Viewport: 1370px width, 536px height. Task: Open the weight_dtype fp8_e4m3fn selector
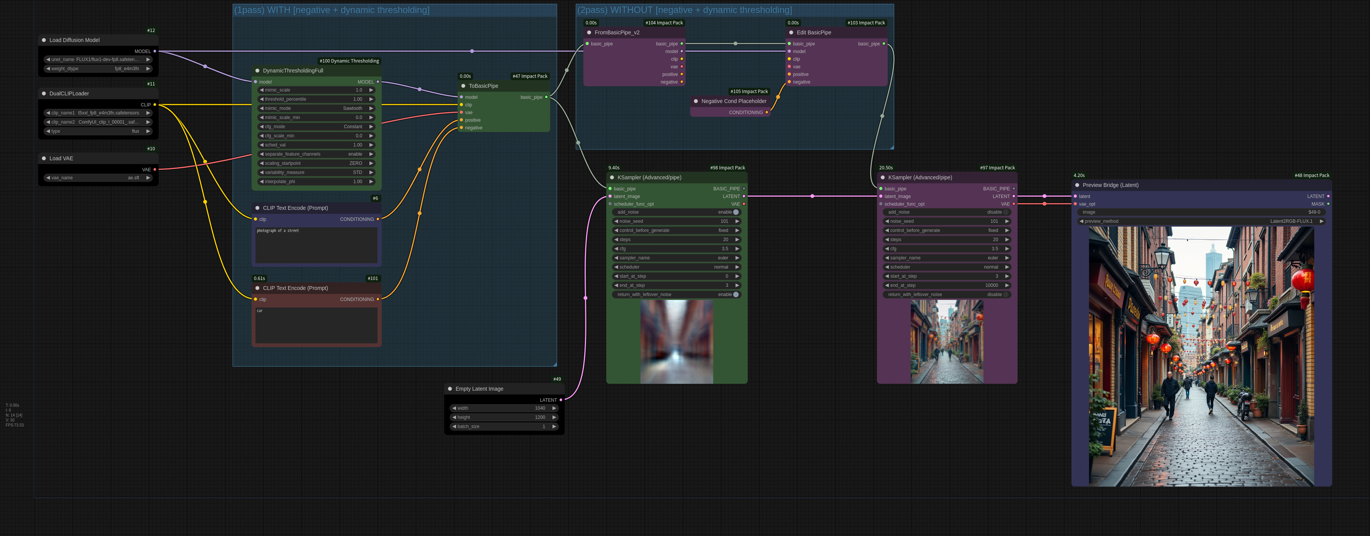coord(98,69)
